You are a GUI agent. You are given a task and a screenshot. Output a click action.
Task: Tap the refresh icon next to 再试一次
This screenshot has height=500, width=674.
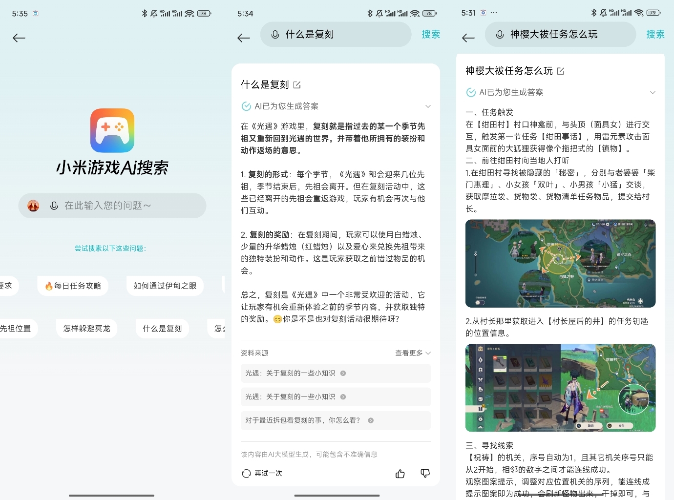[x=246, y=474]
